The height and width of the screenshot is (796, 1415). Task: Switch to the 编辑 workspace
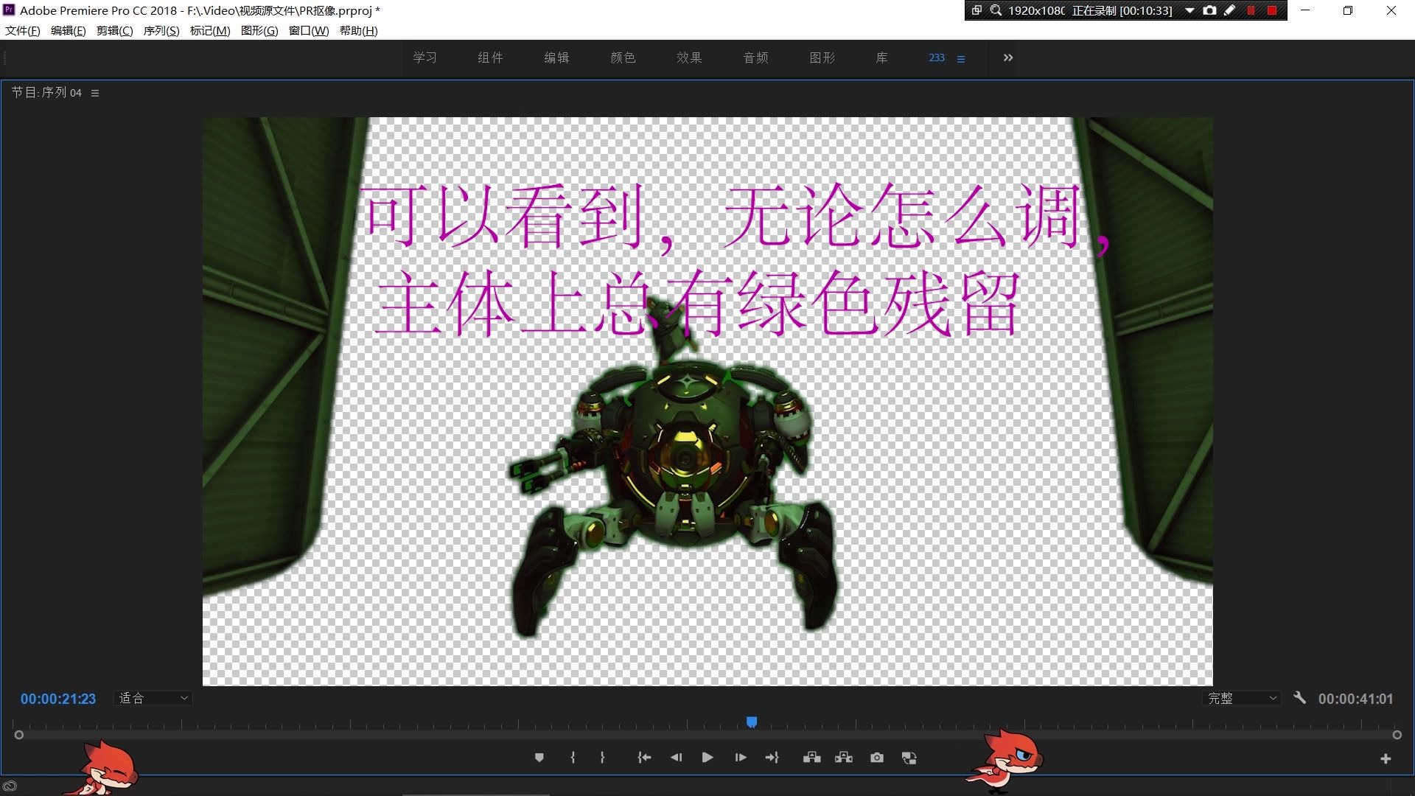[x=556, y=57]
